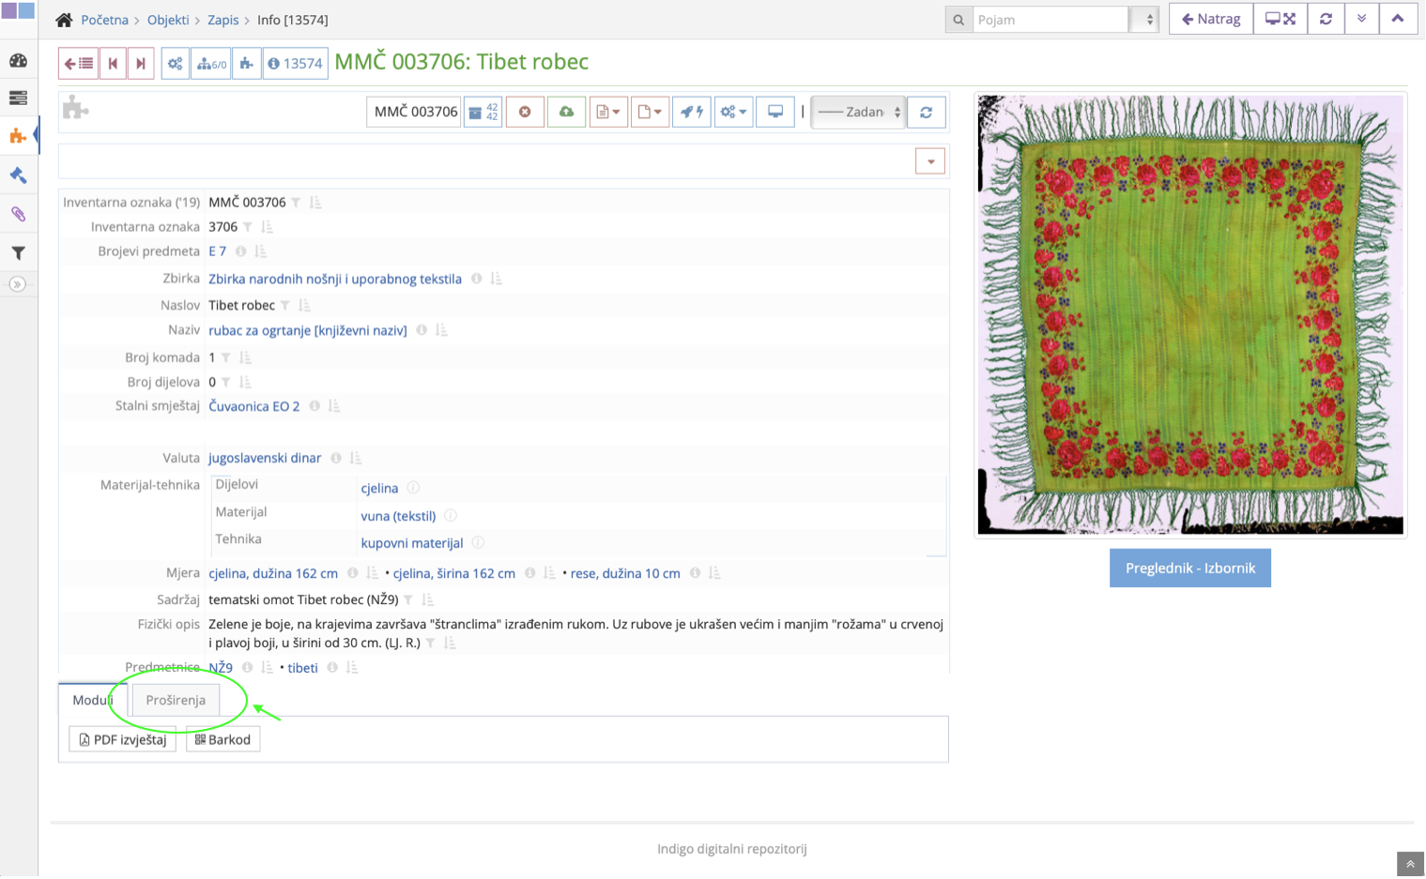This screenshot has height=879, width=1426.
Task: Open the filter funnel panel in sidebar
Action: [x=19, y=252]
